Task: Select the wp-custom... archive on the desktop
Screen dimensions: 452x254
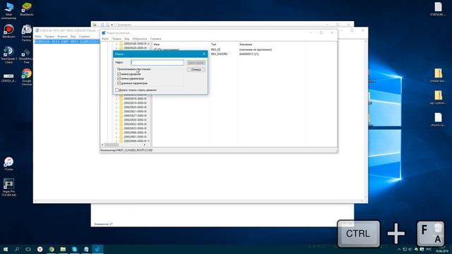Action: (438, 97)
